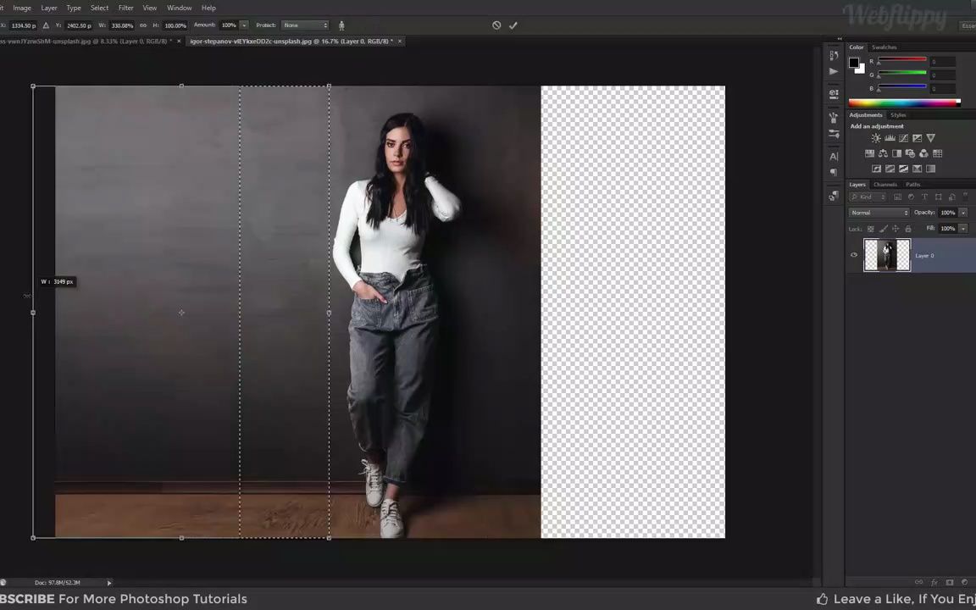Open the Actions panel play icon
The height and width of the screenshot is (610, 976).
tap(834, 71)
